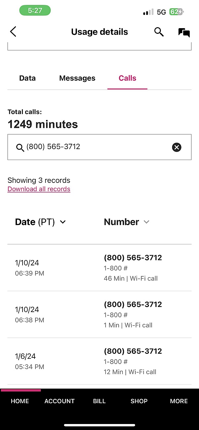Tap the magnifier inside the search box
Viewport: 199px width, 430px height.
click(20, 147)
